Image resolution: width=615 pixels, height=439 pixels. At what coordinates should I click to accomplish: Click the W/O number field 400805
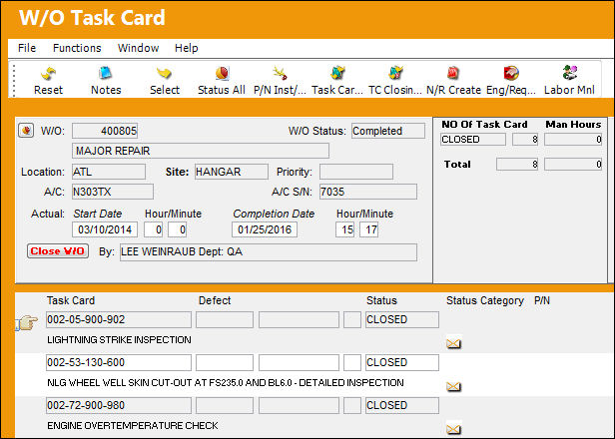(105, 131)
